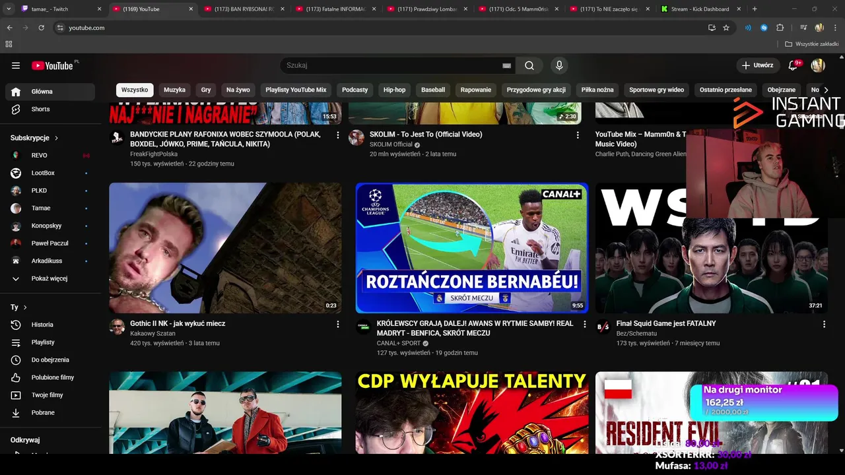
Task: Open Historia in the sidebar
Action: point(50,325)
